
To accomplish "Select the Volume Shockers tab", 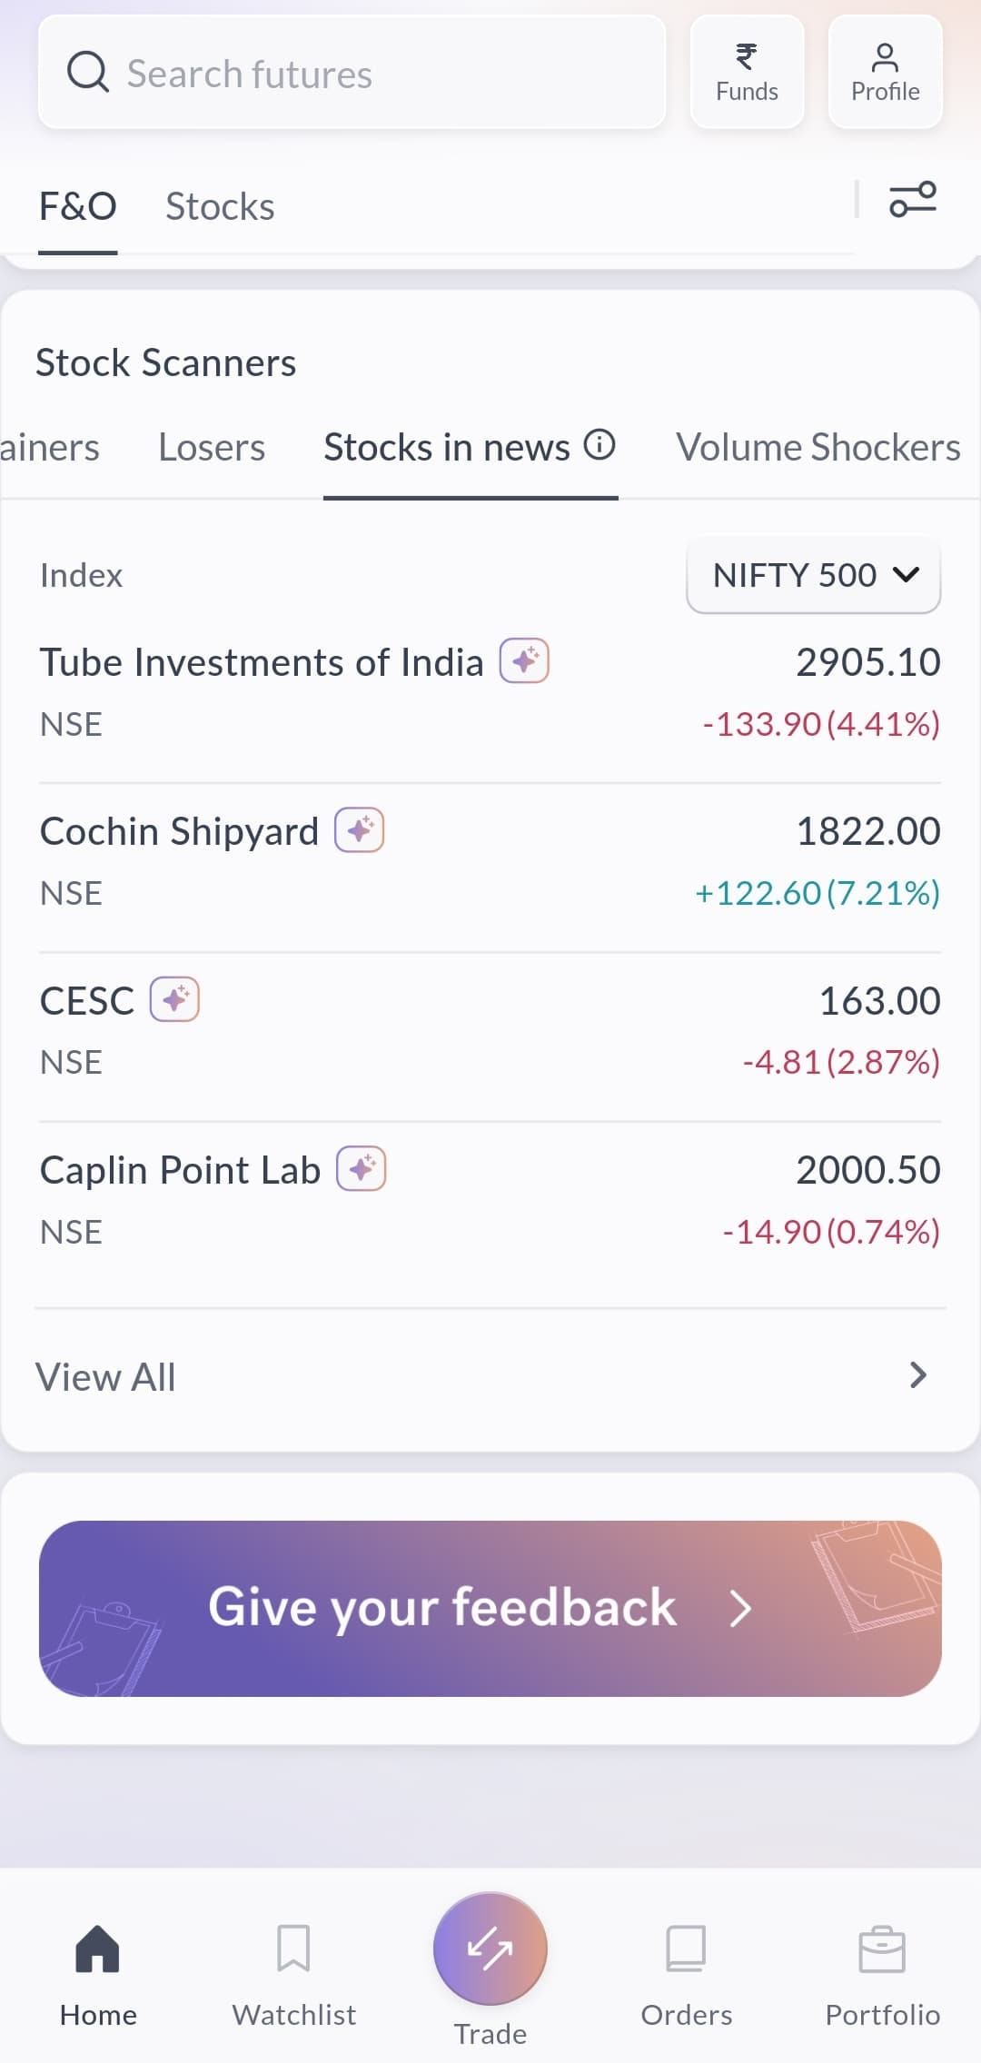I will (817, 447).
